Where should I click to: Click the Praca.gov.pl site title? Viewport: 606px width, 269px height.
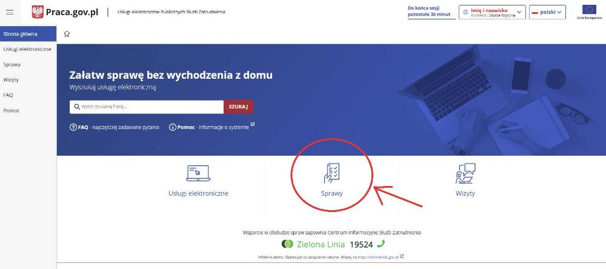pos(72,12)
